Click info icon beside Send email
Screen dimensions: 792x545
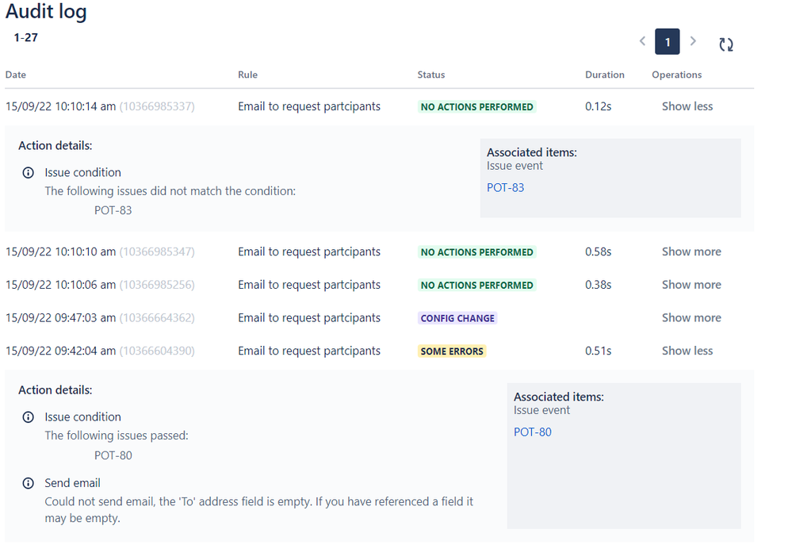coord(29,483)
